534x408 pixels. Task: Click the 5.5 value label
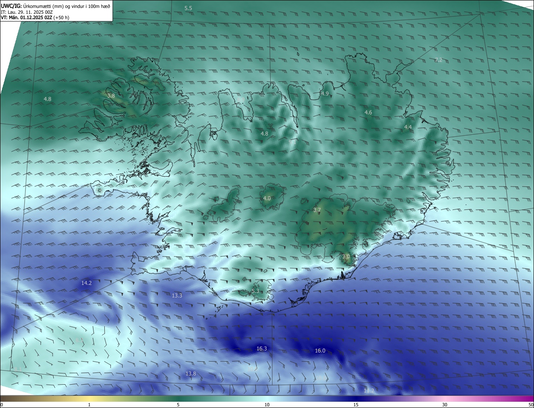coord(188,8)
